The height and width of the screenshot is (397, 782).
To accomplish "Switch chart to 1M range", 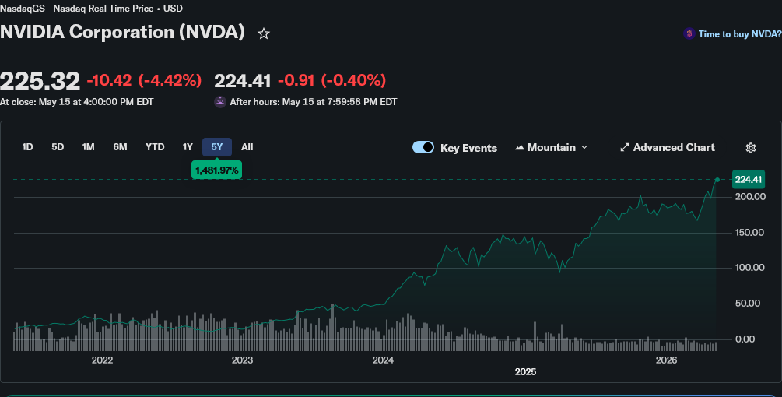I will coord(88,147).
